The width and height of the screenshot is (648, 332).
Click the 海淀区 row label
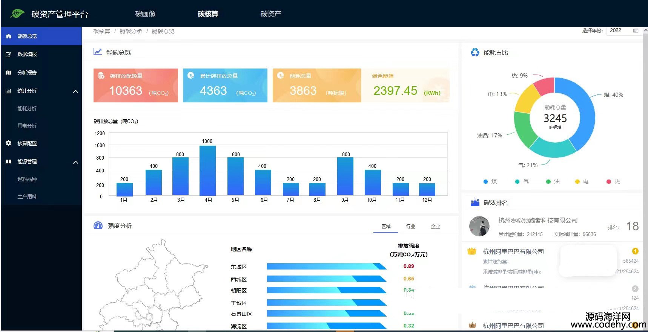(x=239, y=326)
